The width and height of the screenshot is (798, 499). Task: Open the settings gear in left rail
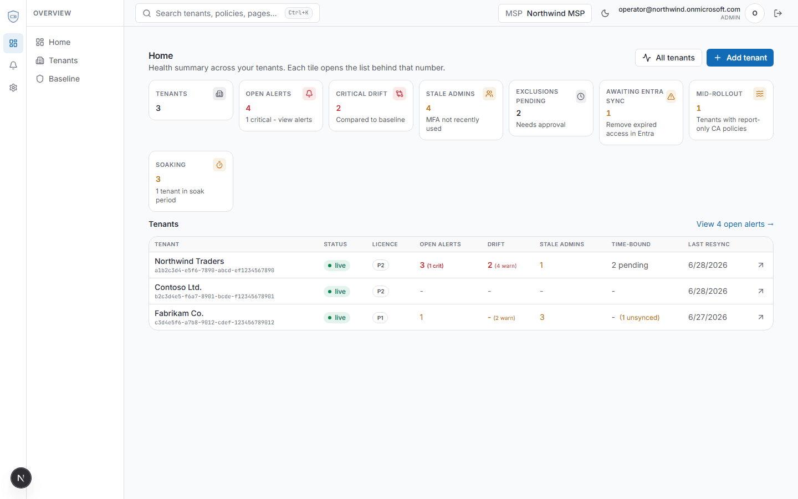click(13, 88)
